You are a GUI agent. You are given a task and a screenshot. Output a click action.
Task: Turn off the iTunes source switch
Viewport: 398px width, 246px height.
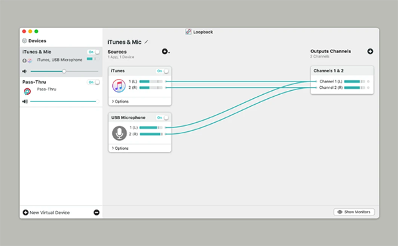click(x=163, y=71)
